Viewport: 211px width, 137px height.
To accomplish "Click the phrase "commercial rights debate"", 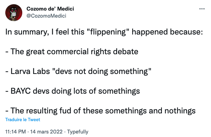I will click(x=93, y=52).
